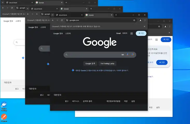This screenshot has width=190, height=124.
Task: Click the 검색의 원리 footer link
Action: click(x=88, y=101)
